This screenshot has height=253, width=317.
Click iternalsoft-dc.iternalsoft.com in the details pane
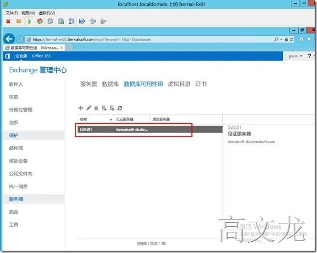[251, 142]
